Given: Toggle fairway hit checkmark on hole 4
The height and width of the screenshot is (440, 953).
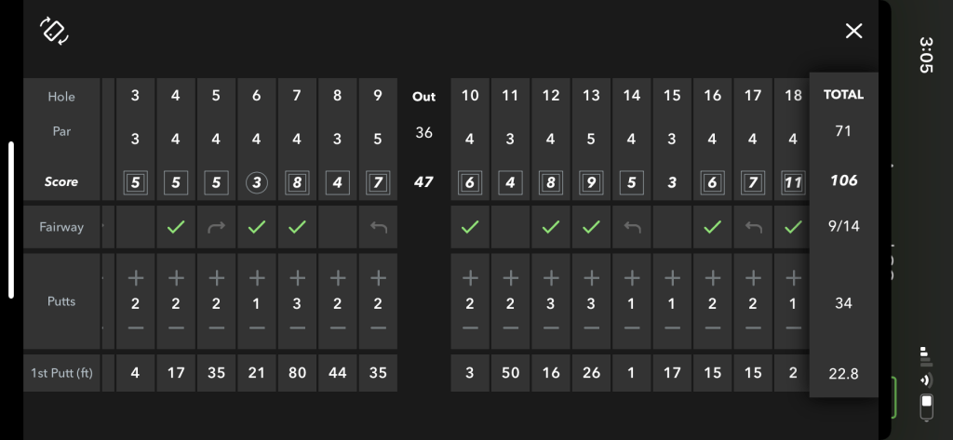Looking at the screenshot, I should click(176, 226).
